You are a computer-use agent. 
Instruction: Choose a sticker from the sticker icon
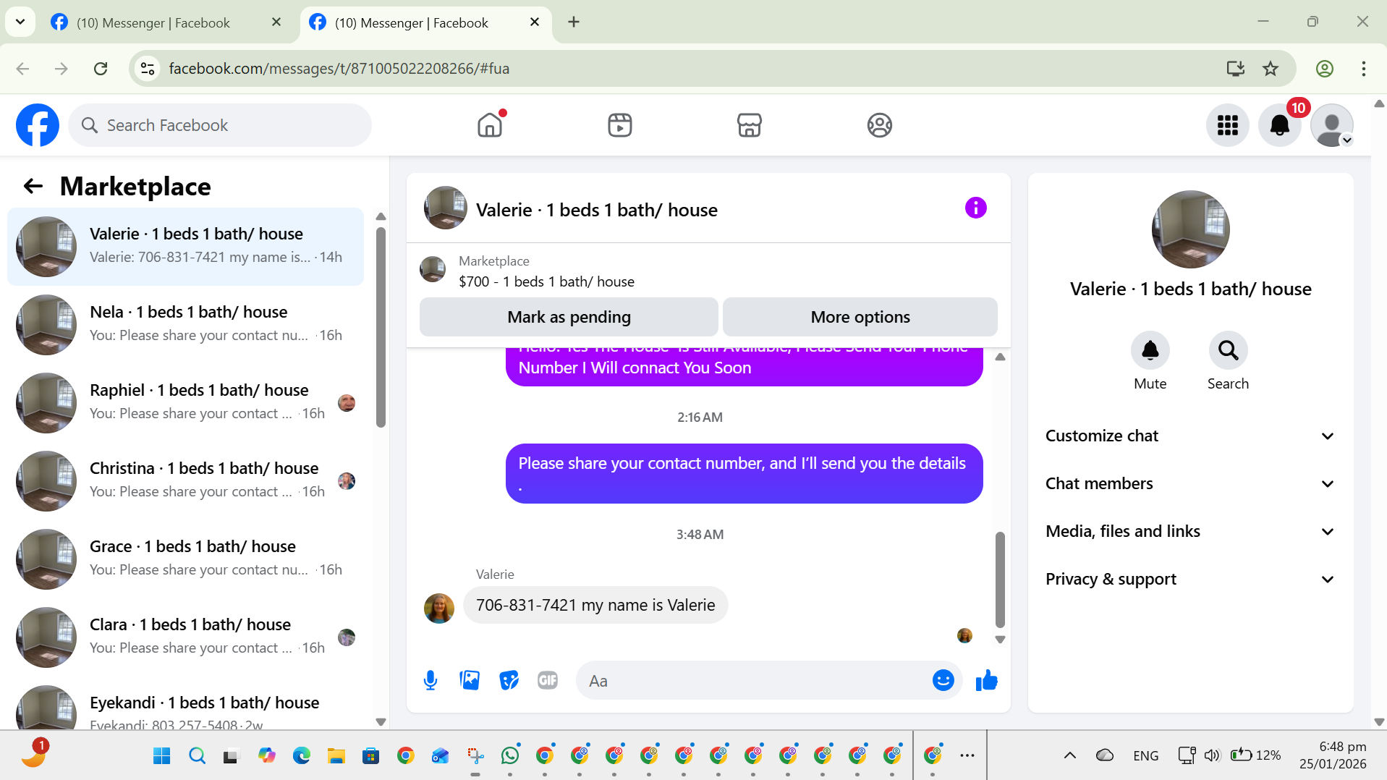509,680
